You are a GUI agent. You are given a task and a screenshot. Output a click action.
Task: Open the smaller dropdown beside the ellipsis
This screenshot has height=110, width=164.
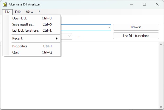click(69, 36)
